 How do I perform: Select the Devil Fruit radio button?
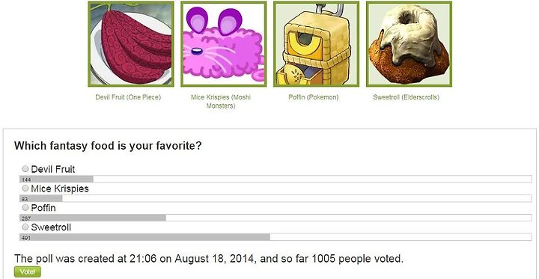coord(25,169)
